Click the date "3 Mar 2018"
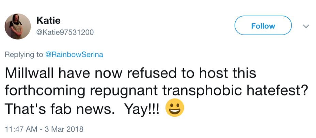Image resolution: width=316 pixels, height=138 pixels. [65, 129]
